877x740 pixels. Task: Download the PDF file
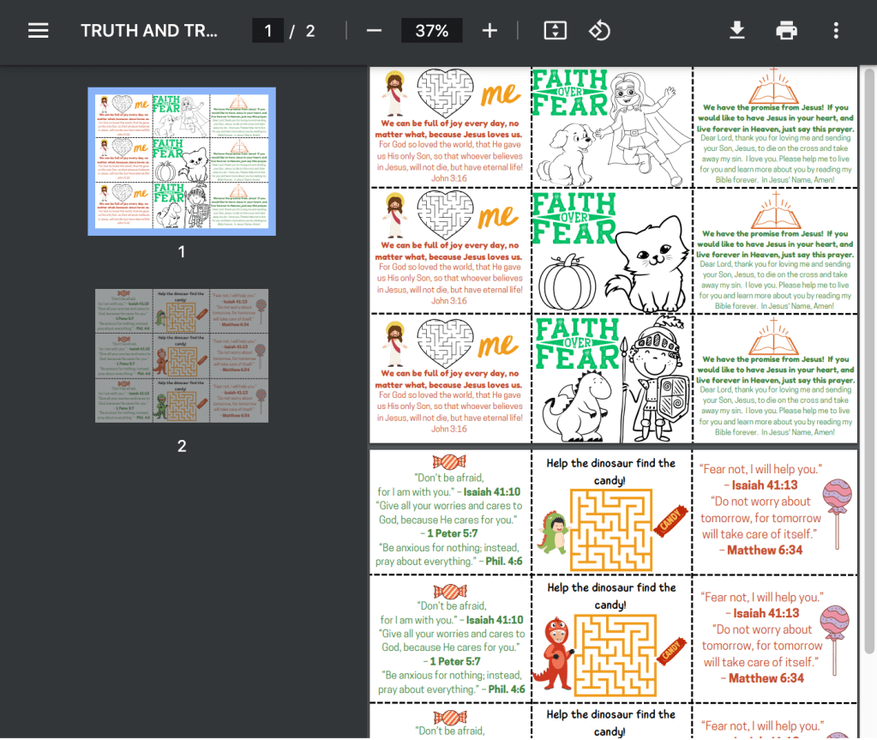point(736,31)
